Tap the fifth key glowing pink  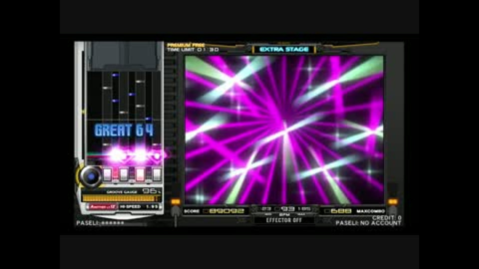pos(140,175)
